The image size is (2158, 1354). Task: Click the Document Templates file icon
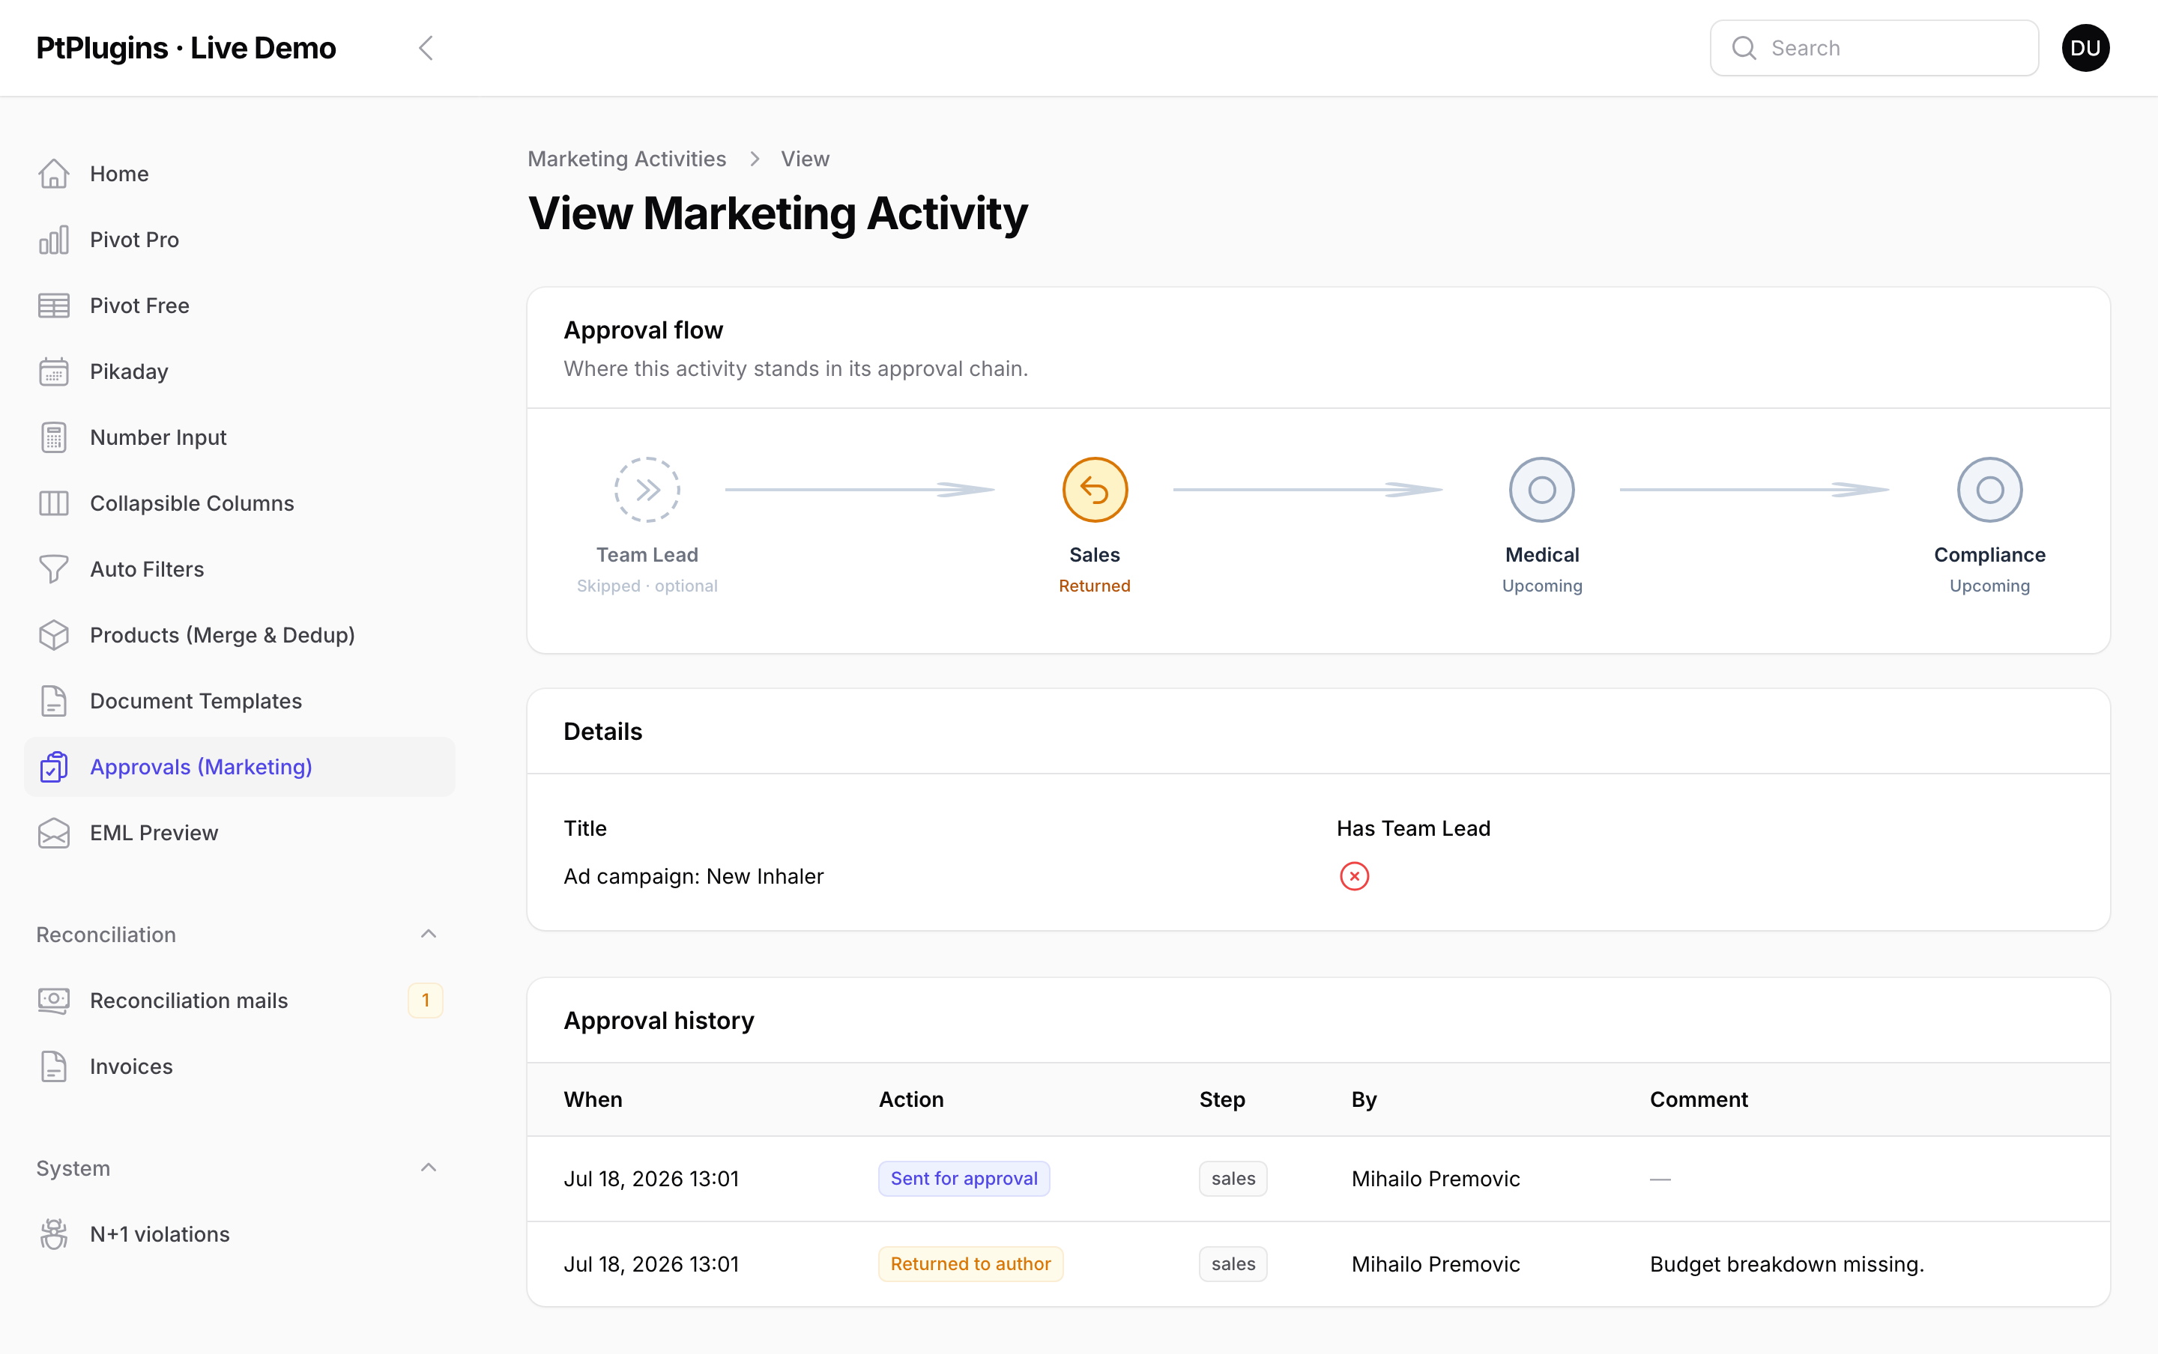[54, 701]
